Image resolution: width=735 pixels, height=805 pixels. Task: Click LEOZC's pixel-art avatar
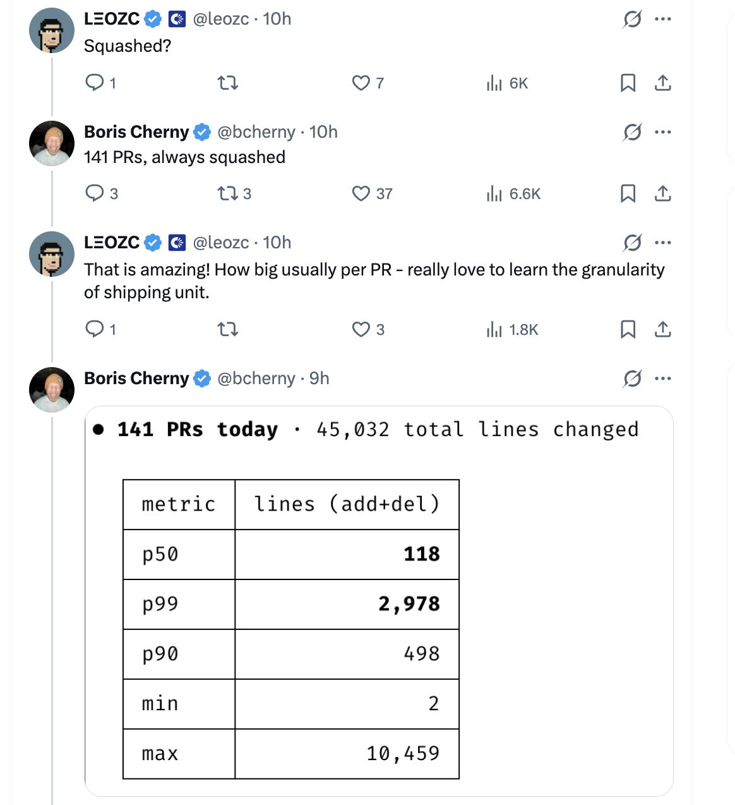pyautogui.click(x=51, y=30)
